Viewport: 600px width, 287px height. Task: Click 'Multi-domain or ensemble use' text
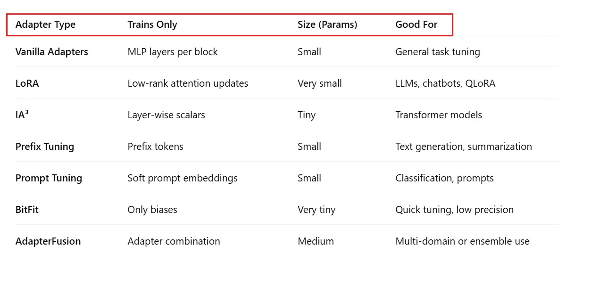[x=462, y=241]
